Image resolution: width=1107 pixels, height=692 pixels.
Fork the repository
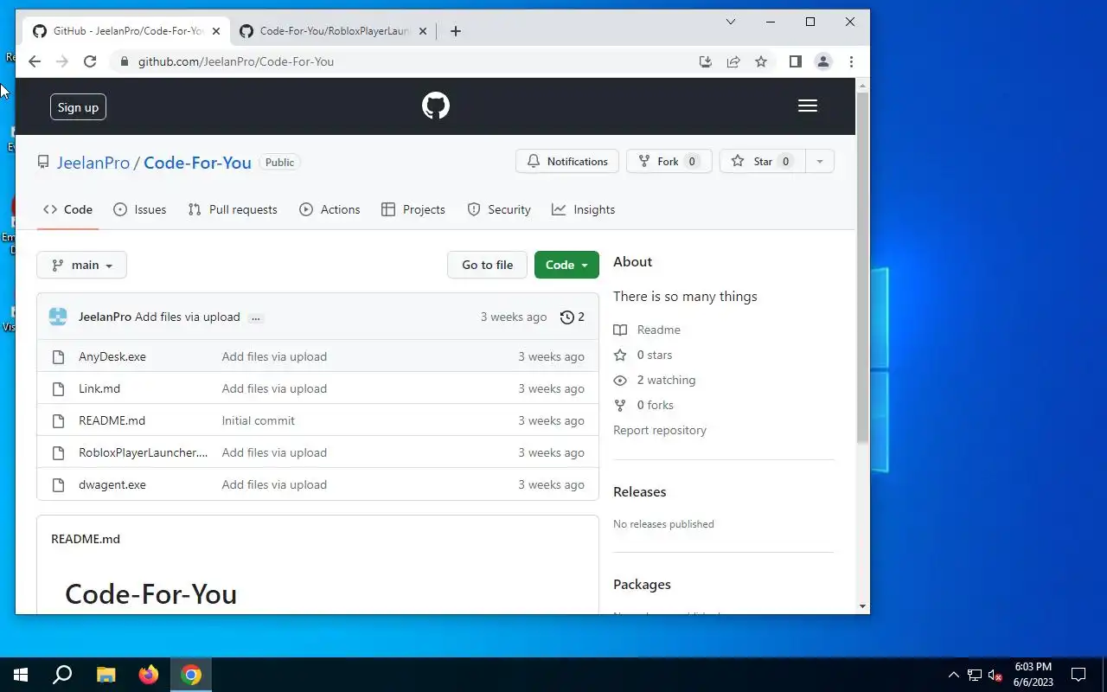(669, 161)
